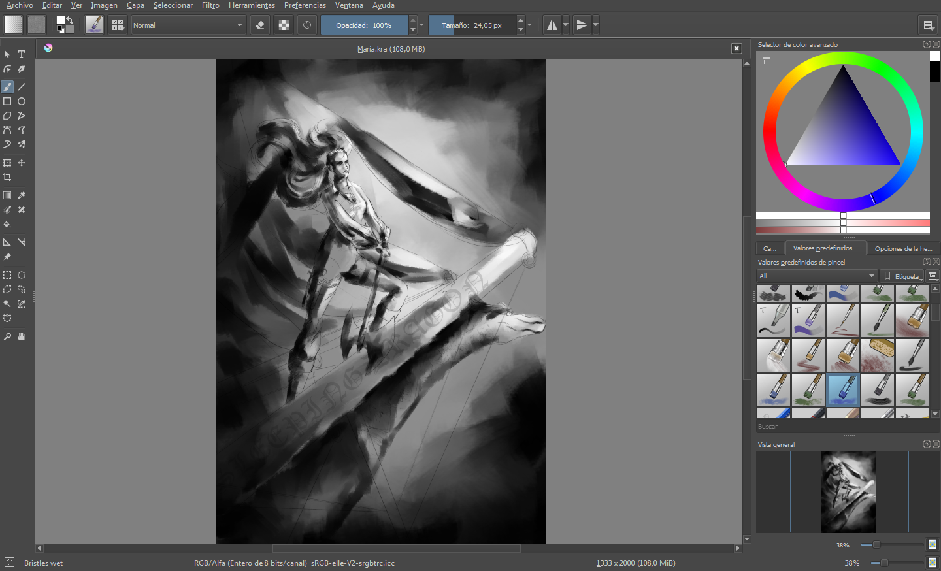Open the gradient chooser in the toolbar

13,25
